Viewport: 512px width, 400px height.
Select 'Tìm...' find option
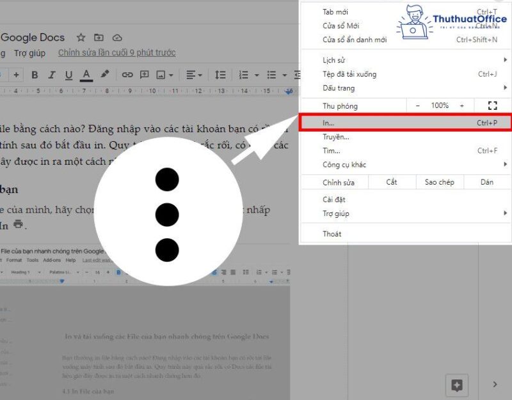click(x=405, y=151)
